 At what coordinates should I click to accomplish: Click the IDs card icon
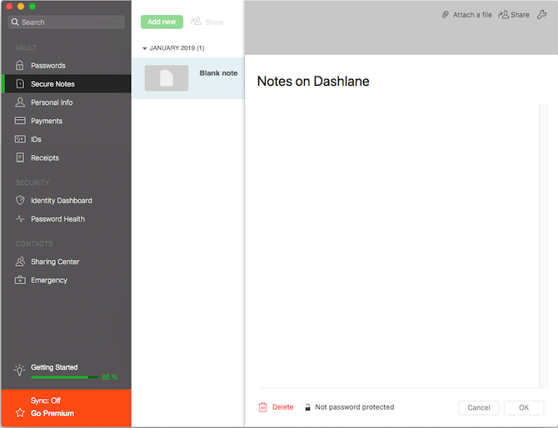coord(20,139)
